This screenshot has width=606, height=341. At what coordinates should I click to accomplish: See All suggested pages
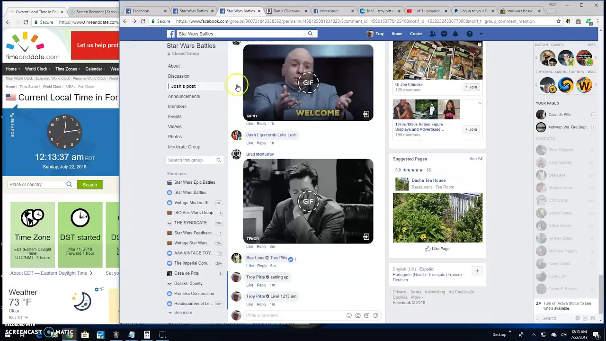476,159
